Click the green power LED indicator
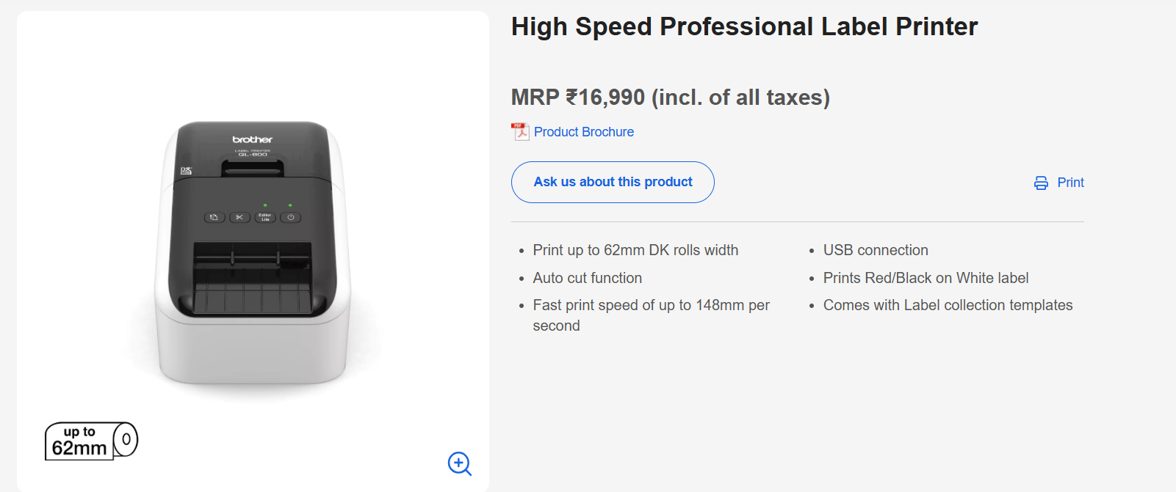This screenshot has height=492, width=1176. pyautogui.click(x=290, y=205)
